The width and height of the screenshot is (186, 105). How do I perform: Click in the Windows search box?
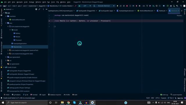27,102
